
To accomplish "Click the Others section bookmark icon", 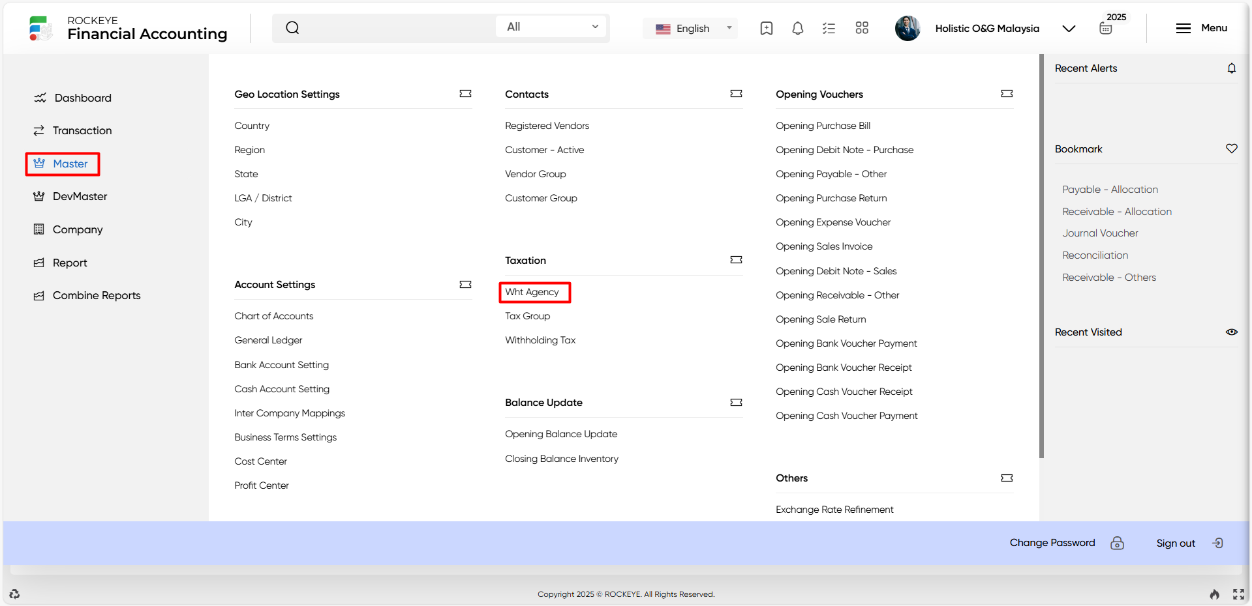I will click(1007, 478).
